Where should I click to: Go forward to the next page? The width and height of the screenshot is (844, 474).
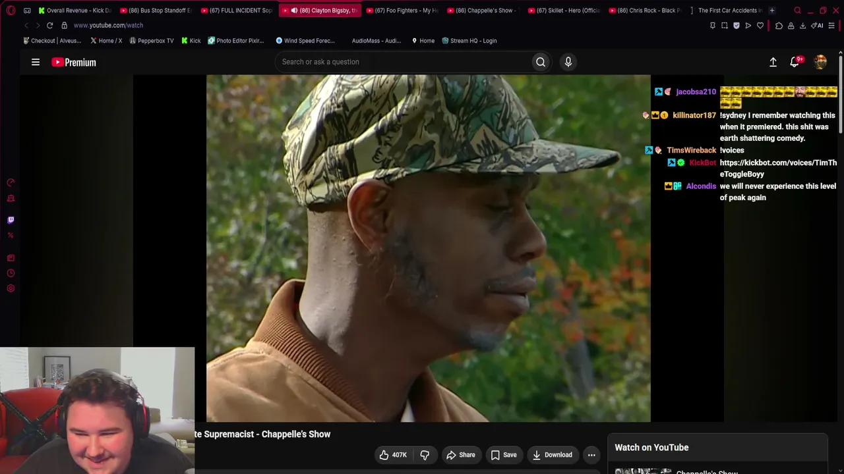(x=38, y=25)
